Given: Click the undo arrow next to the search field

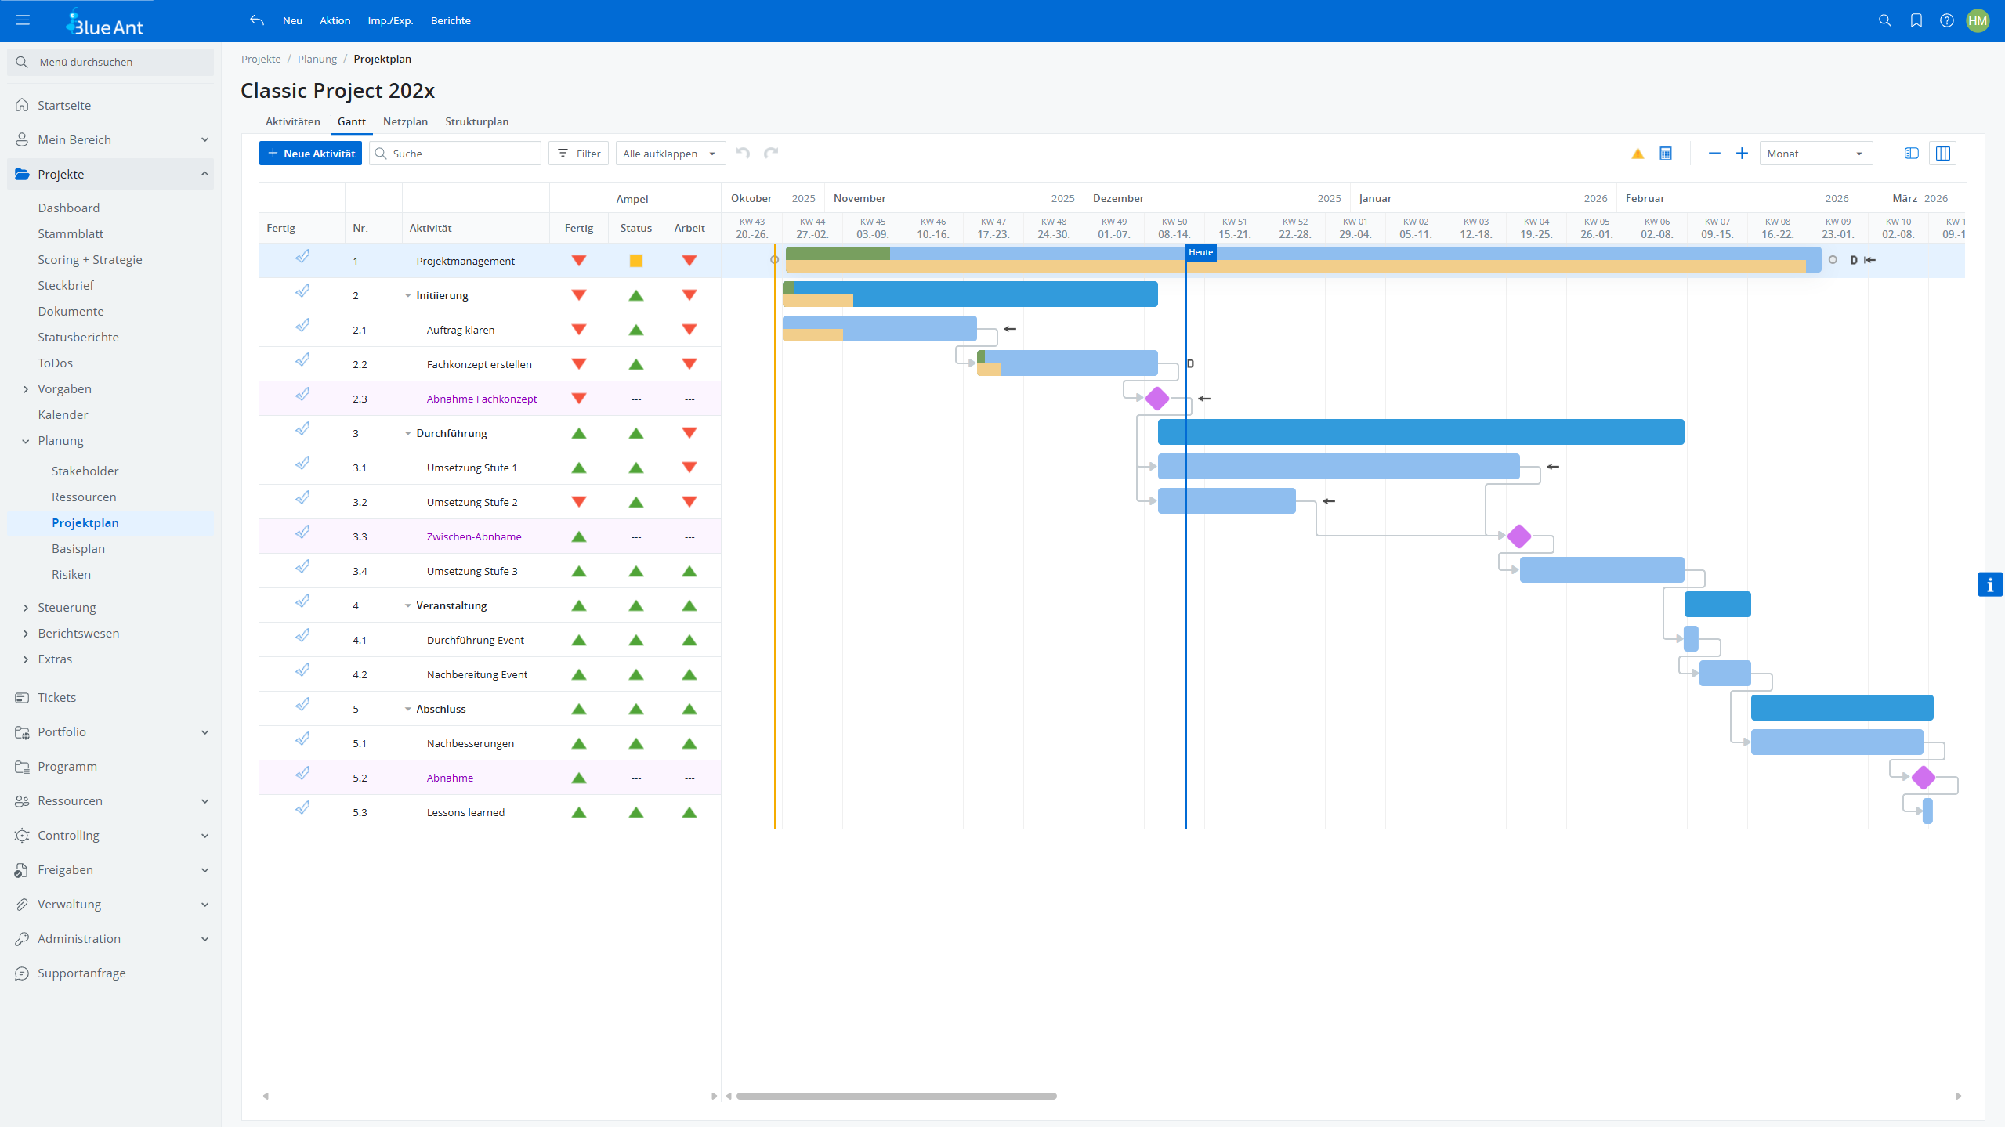Looking at the screenshot, I should 742,153.
